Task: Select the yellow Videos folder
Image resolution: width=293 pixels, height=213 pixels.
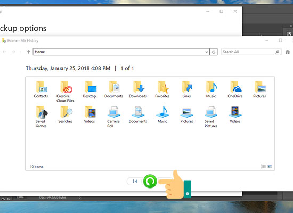Action: 89,114
